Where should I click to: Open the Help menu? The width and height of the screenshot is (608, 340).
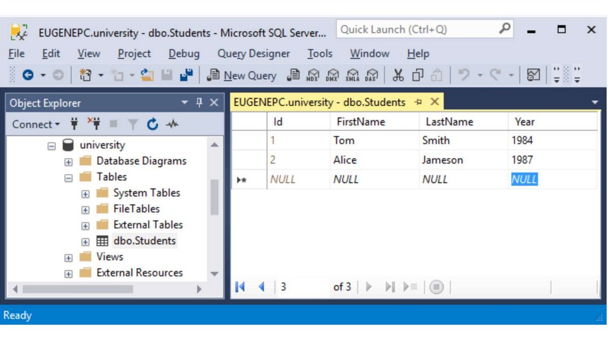click(x=418, y=53)
